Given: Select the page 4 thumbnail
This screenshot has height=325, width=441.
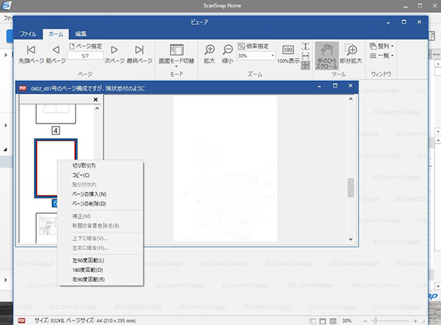Looking at the screenshot, I should (x=57, y=113).
